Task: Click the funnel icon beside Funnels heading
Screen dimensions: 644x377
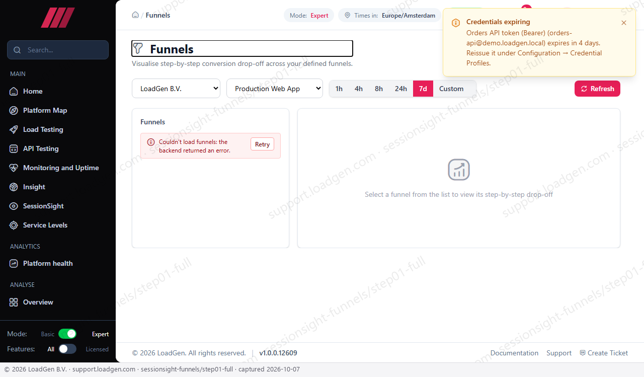Action: pos(138,48)
